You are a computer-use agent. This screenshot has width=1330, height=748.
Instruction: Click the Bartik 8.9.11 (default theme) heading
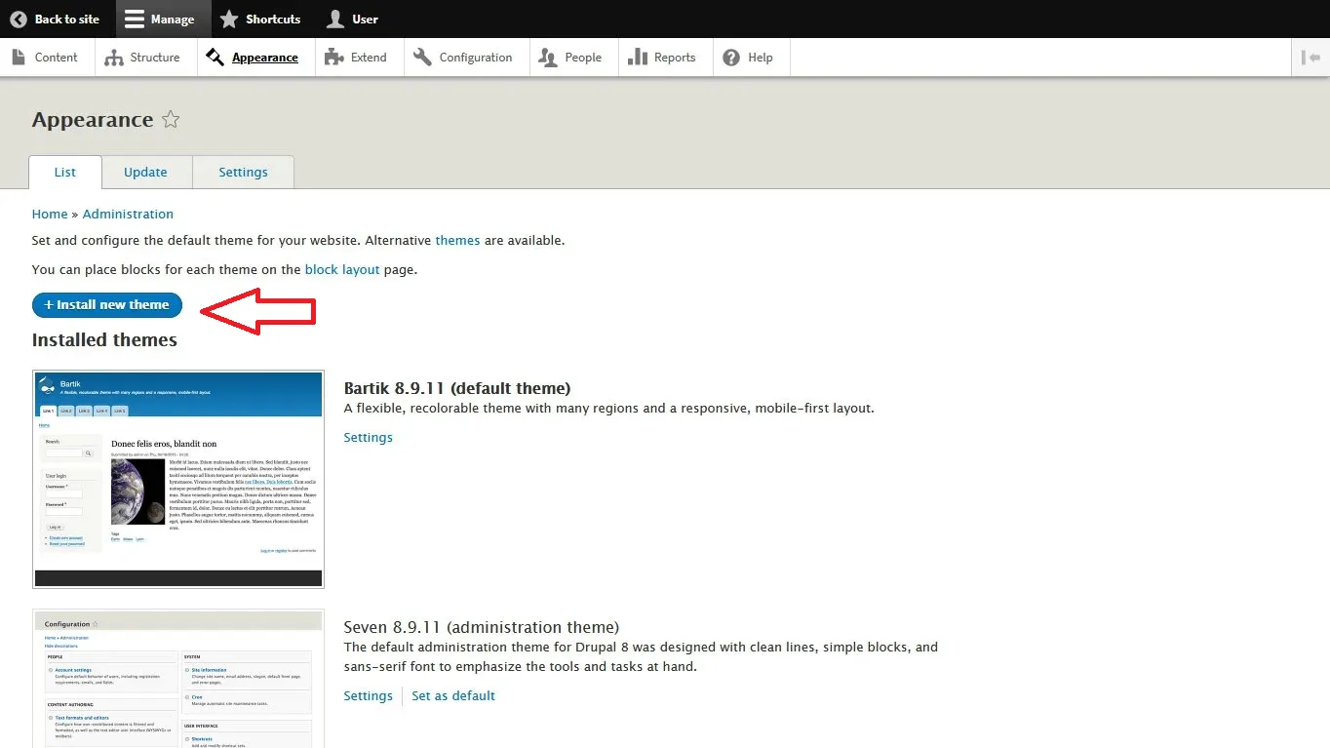pos(457,388)
